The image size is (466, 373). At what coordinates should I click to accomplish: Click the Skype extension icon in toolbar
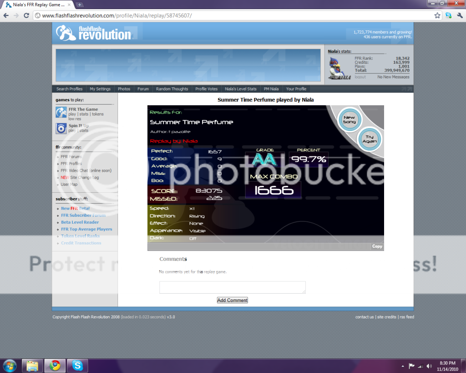(448, 15)
